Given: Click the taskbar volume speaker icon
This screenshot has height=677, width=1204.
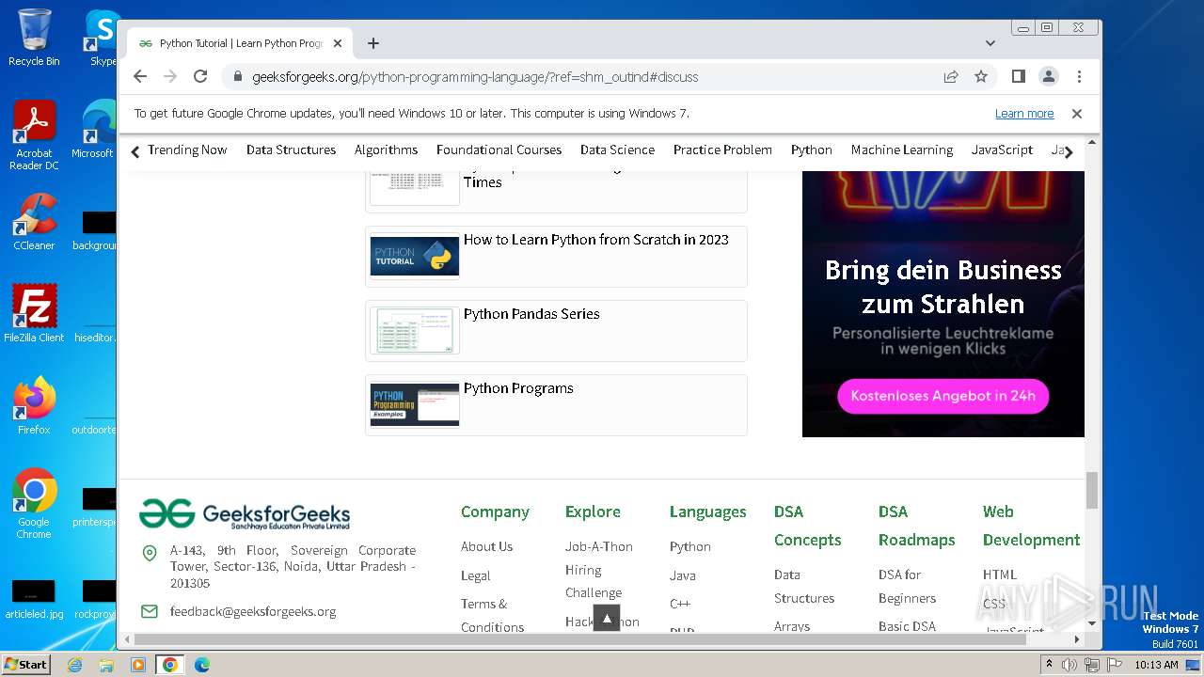Looking at the screenshot, I should click(1069, 665).
